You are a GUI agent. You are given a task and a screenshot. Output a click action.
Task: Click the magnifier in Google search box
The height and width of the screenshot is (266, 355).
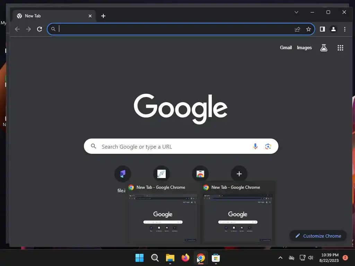pyautogui.click(x=94, y=146)
